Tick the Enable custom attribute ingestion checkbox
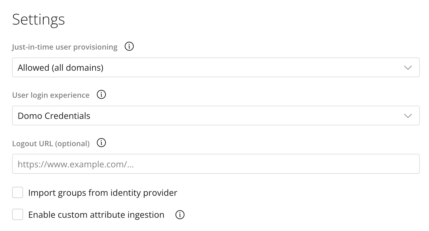 pos(17,215)
